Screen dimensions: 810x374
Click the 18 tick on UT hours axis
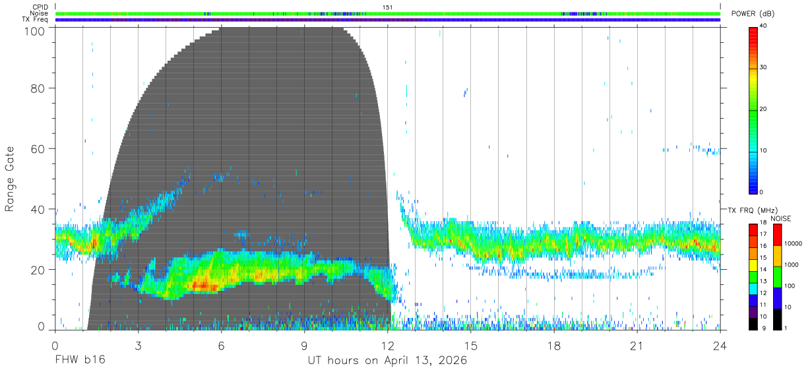[554, 345]
